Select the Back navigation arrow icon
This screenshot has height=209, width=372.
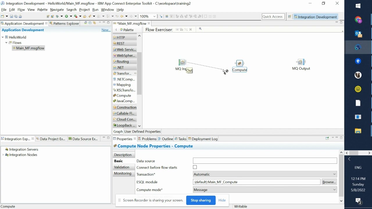pos(122,17)
